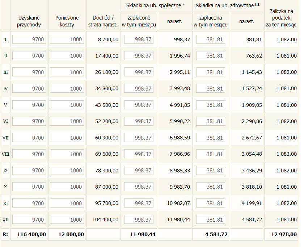Select the costs field in row X

point(67,187)
